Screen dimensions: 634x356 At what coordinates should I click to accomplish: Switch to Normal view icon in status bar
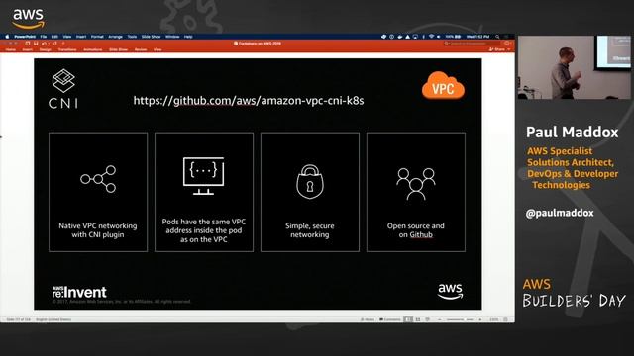tap(409, 319)
